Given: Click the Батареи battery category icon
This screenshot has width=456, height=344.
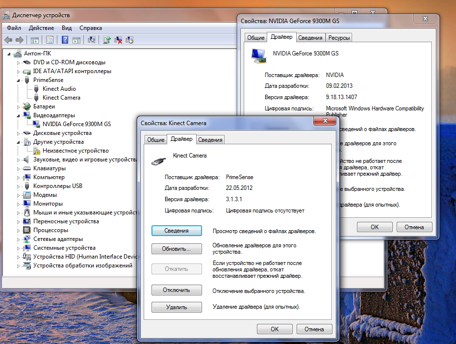Looking at the screenshot, I should [x=27, y=106].
